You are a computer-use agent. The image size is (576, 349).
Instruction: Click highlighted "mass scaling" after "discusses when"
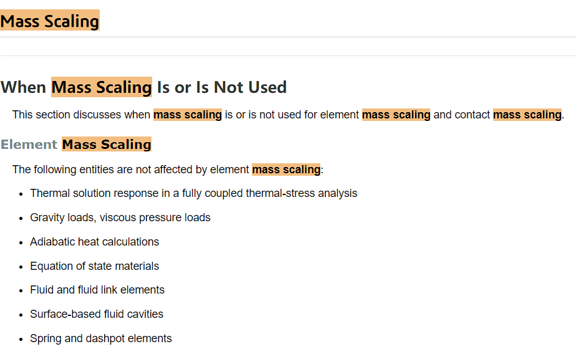(188, 115)
